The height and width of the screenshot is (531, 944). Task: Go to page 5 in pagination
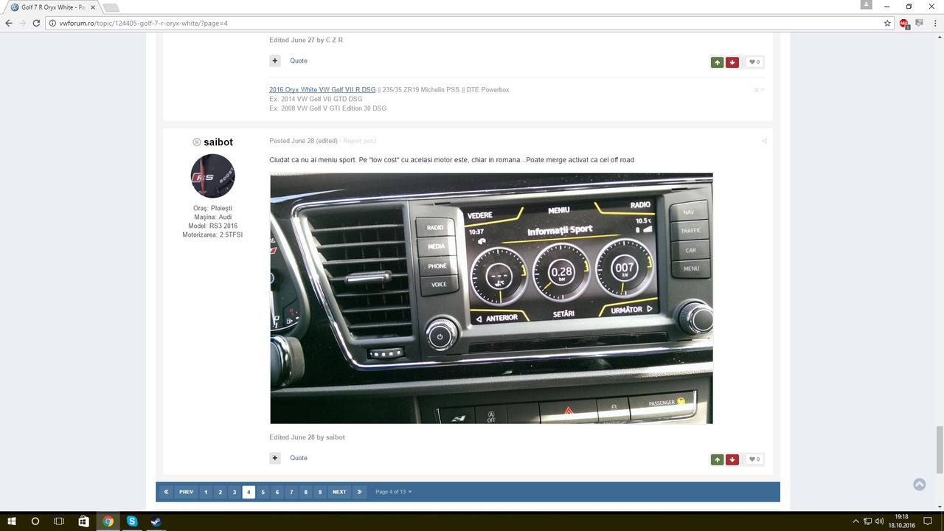pos(263,492)
